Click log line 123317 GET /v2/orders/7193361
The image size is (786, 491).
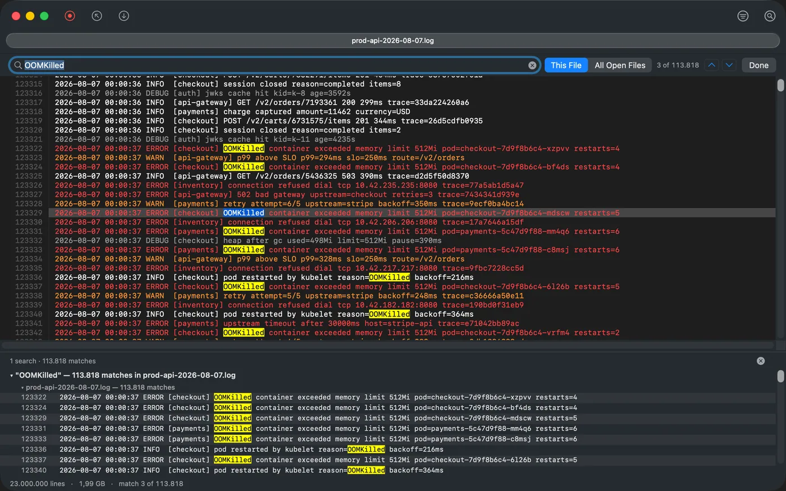pos(262,102)
